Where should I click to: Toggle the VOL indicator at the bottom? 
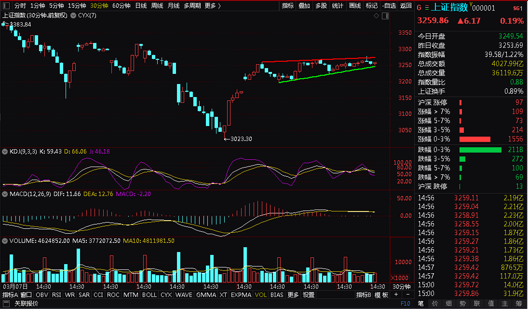(x=260, y=295)
